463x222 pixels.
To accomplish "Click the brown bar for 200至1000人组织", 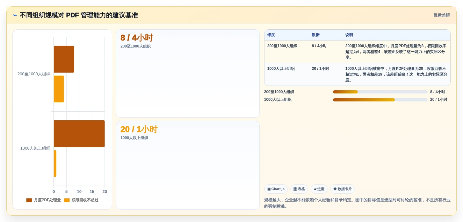I will [x=64, y=59].
